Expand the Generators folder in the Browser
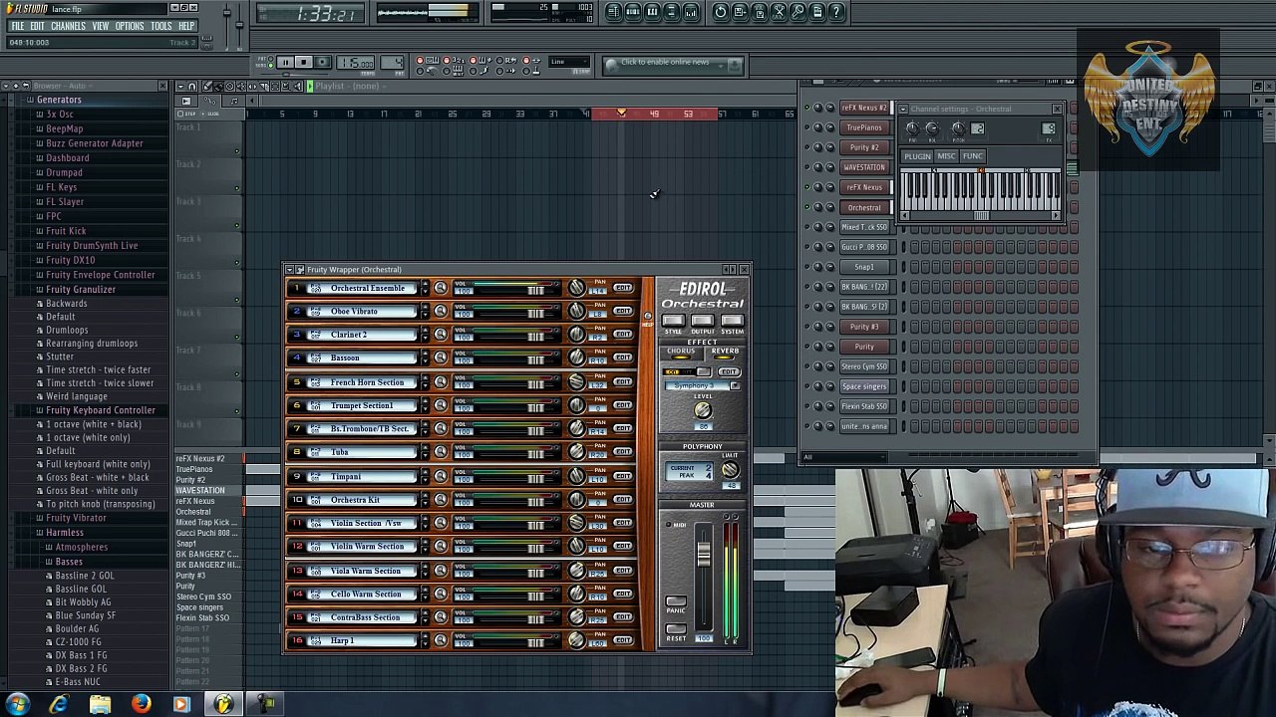Image resolution: width=1276 pixels, height=717 pixels. tap(59, 100)
